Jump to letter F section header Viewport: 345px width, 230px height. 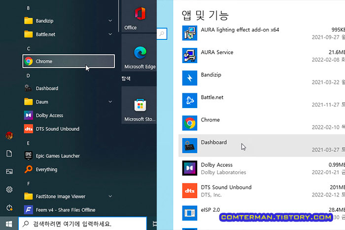point(29,184)
